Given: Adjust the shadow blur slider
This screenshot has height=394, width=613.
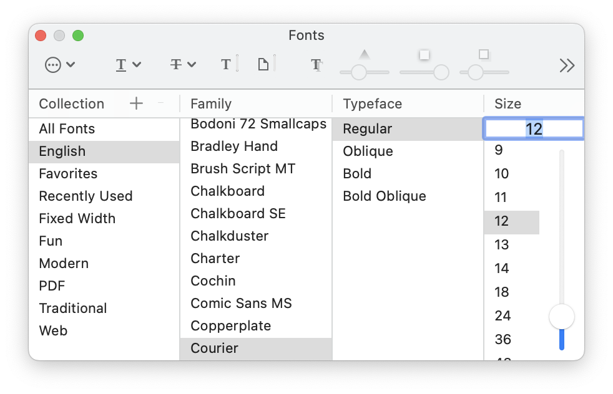Looking at the screenshot, I should click(x=424, y=72).
